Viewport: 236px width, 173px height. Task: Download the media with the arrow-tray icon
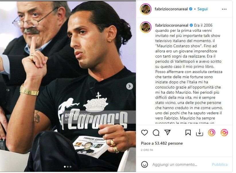200,133
